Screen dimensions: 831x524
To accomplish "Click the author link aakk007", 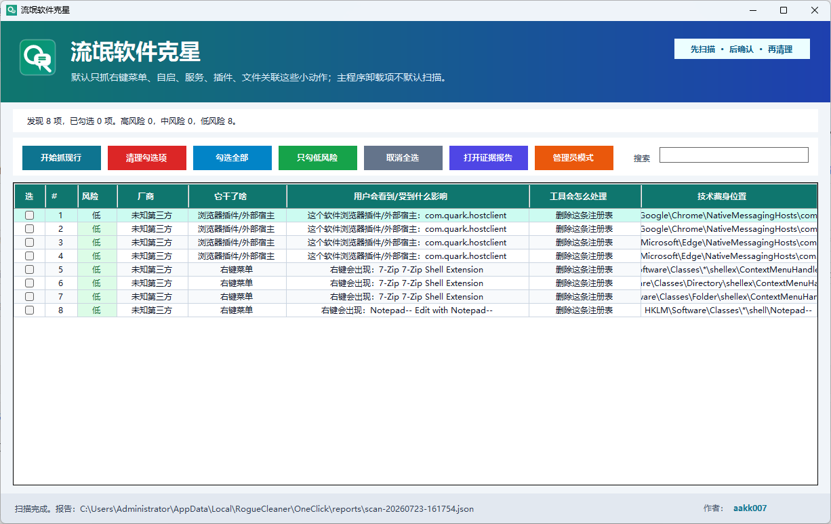I will pyautogui.click(x=750, y=508).
